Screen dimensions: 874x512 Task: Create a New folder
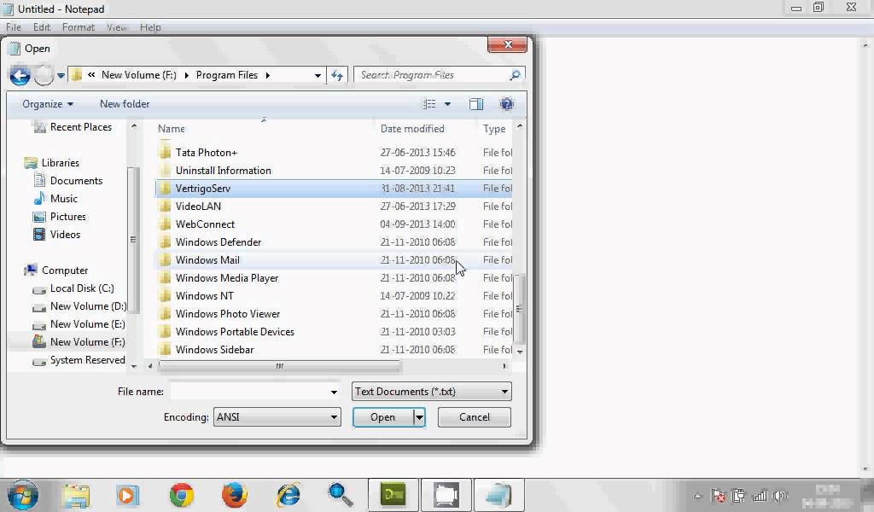(x=125, y=104)
